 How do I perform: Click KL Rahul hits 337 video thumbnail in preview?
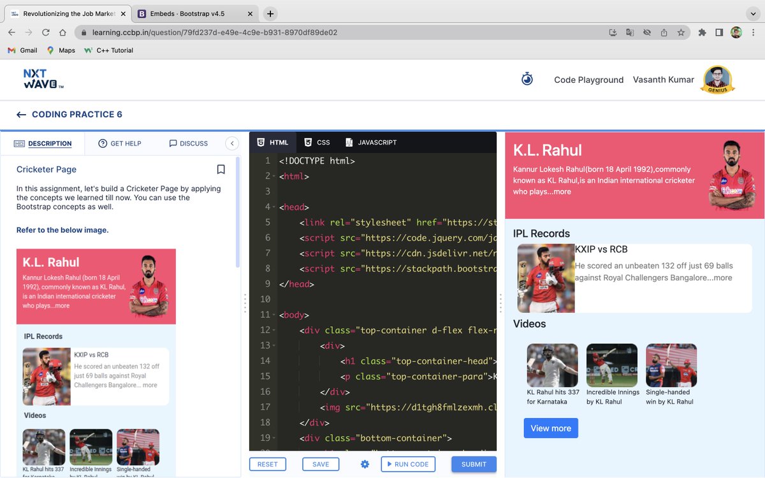click(x=552, y=365)
